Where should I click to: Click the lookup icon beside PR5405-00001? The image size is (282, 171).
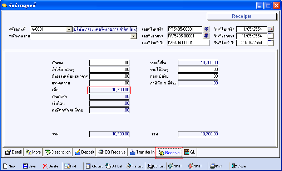206,29
